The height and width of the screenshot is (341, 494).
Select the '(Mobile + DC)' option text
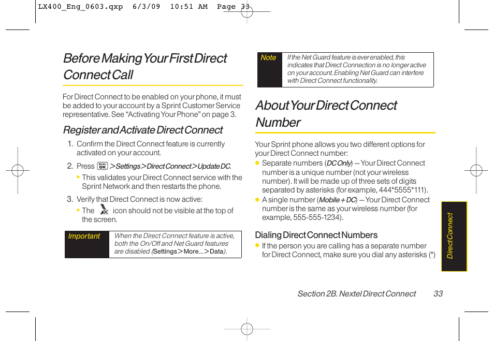(x=337, y=200)
